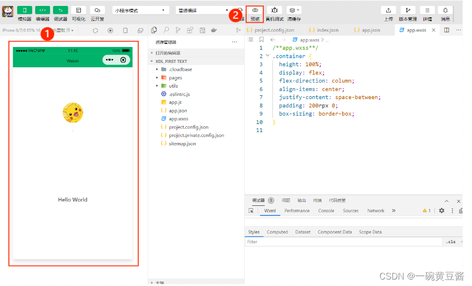
Task: Navigate back with the editor left arrow
Action: pyautogui.click(x=273, y=40)
